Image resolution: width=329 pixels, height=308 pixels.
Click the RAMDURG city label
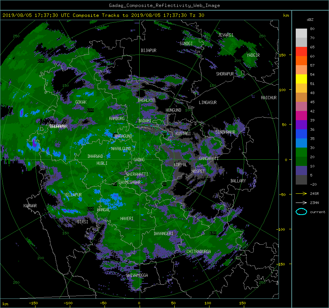117,119
